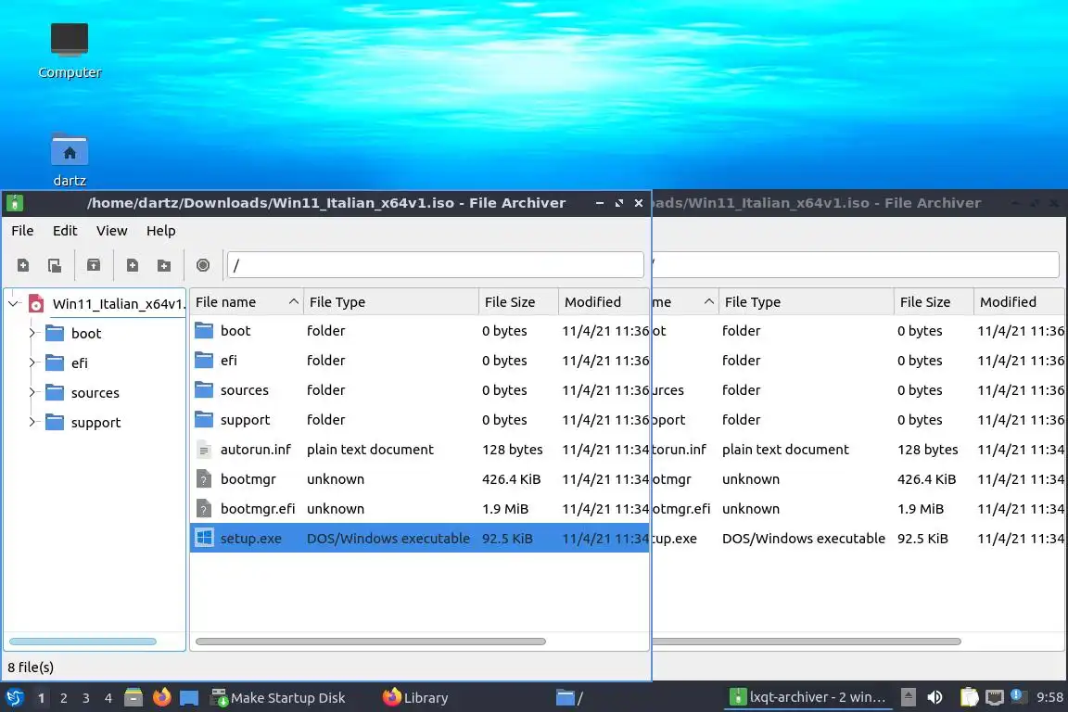
Task: Click the setup.exe Windows executable icon
Action: point(204,538)
